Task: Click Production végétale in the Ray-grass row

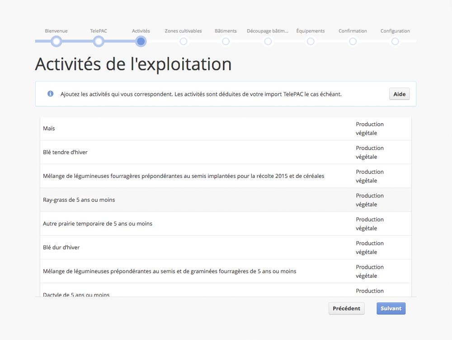Action: [x=370, y=200]
